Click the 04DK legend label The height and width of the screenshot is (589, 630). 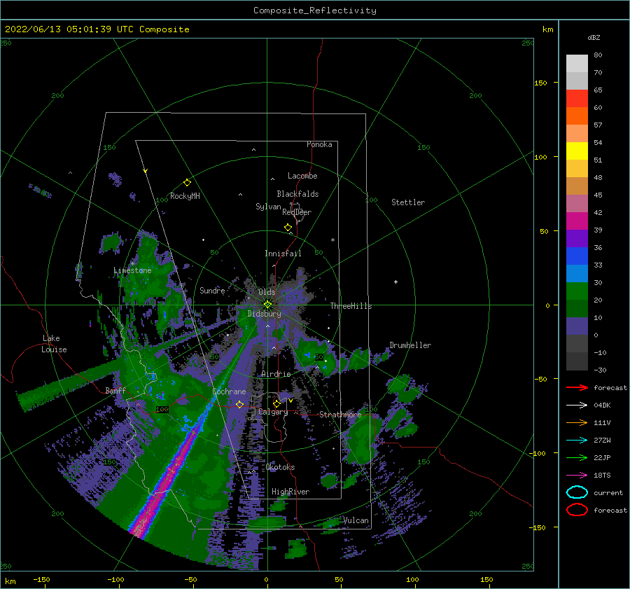coord(602,406)
